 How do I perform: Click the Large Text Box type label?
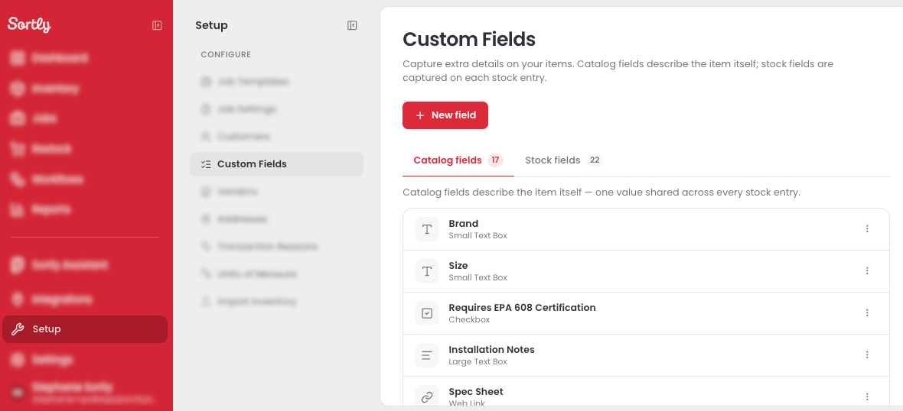pos(478,361)
